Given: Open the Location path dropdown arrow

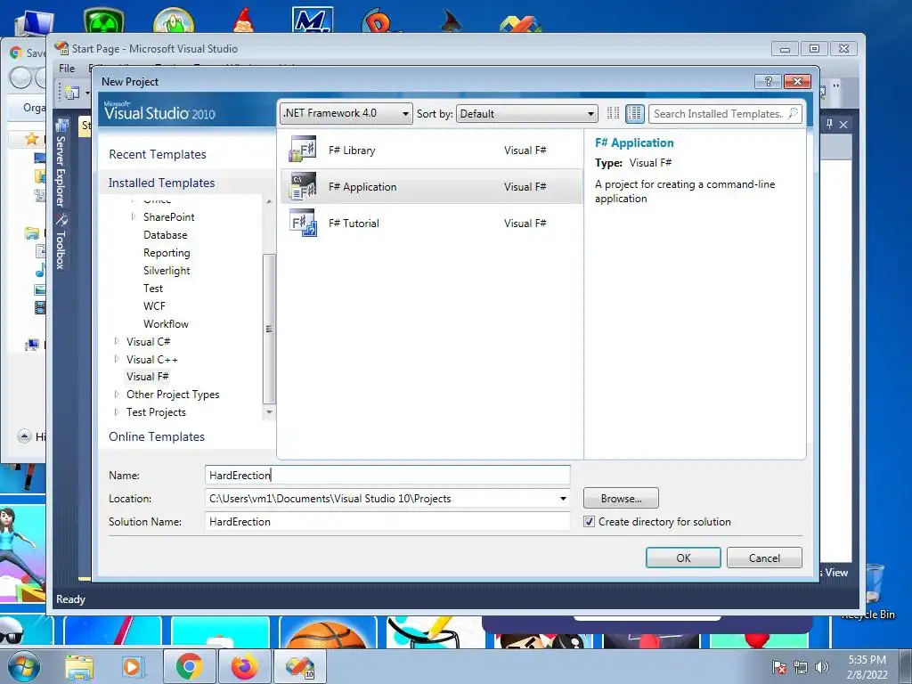Looking at the screenshot, I should pyautogui.click(x=563, y=499).
